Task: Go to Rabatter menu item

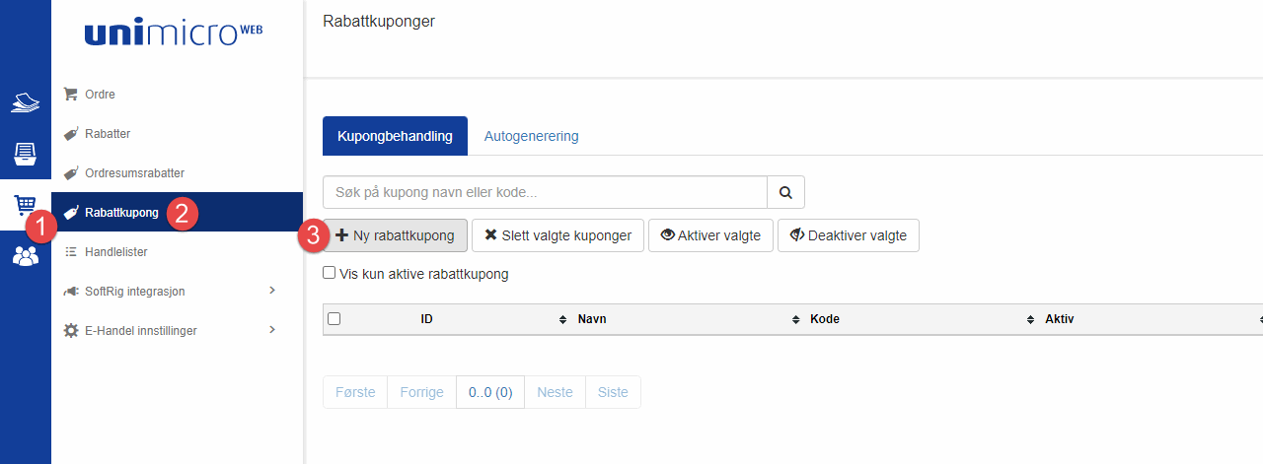Action: 107,134
